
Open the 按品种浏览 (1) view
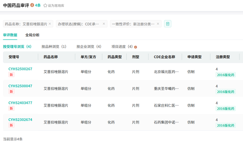(x=54, y=47)
